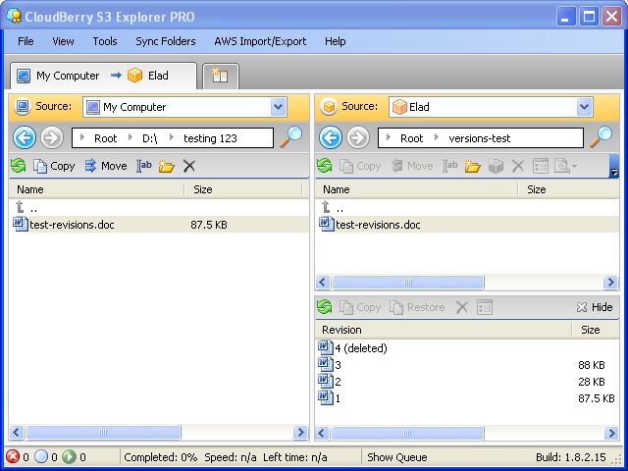Refresh the revisions panel
Screen dimensions: 628x471
click(324, 307)
